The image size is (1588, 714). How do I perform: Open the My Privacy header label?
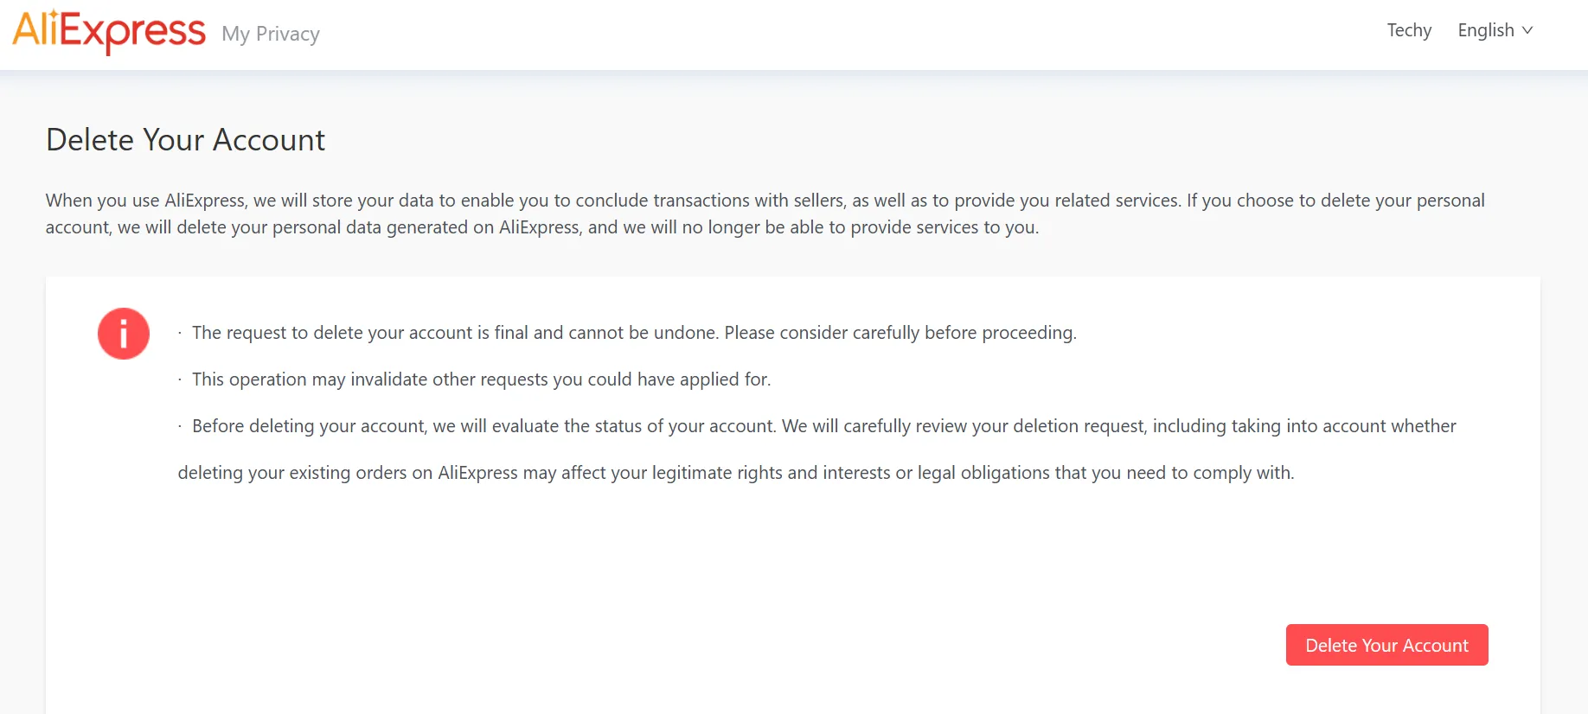coord(271,34)
